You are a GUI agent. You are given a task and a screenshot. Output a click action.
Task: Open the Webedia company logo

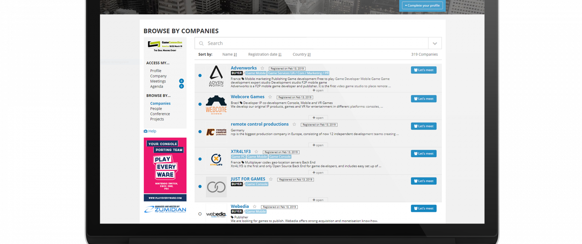pyautogui.click(x=216, y=214)
